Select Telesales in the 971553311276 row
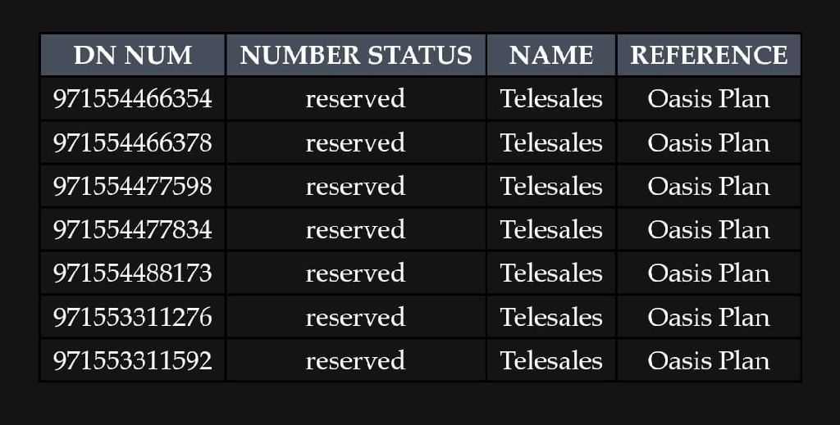 click(x=550, y=317)
